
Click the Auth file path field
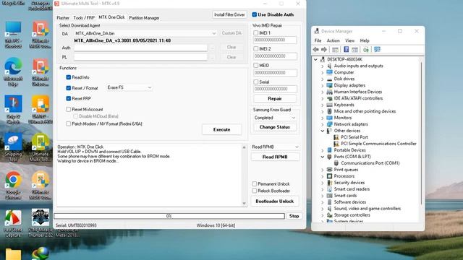(140, 48)
